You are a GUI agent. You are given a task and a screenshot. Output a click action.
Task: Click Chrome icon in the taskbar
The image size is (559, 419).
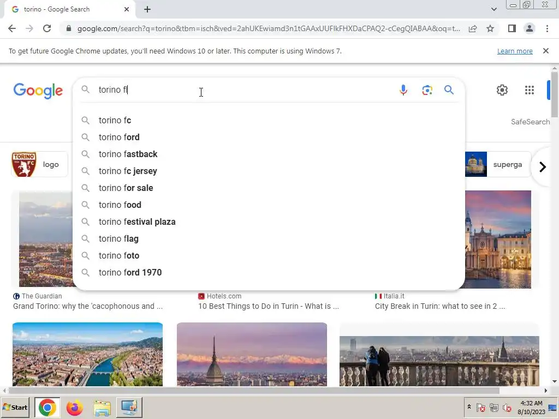point(47,407)
